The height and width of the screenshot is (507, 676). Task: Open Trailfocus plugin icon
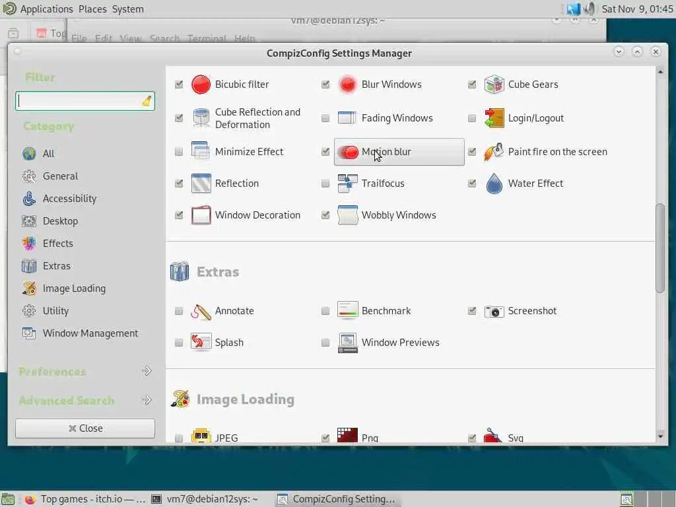click(347, 184)
